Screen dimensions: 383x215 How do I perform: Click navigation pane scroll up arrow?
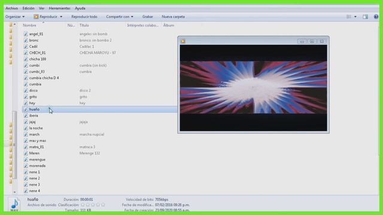(x=14, y=24)
